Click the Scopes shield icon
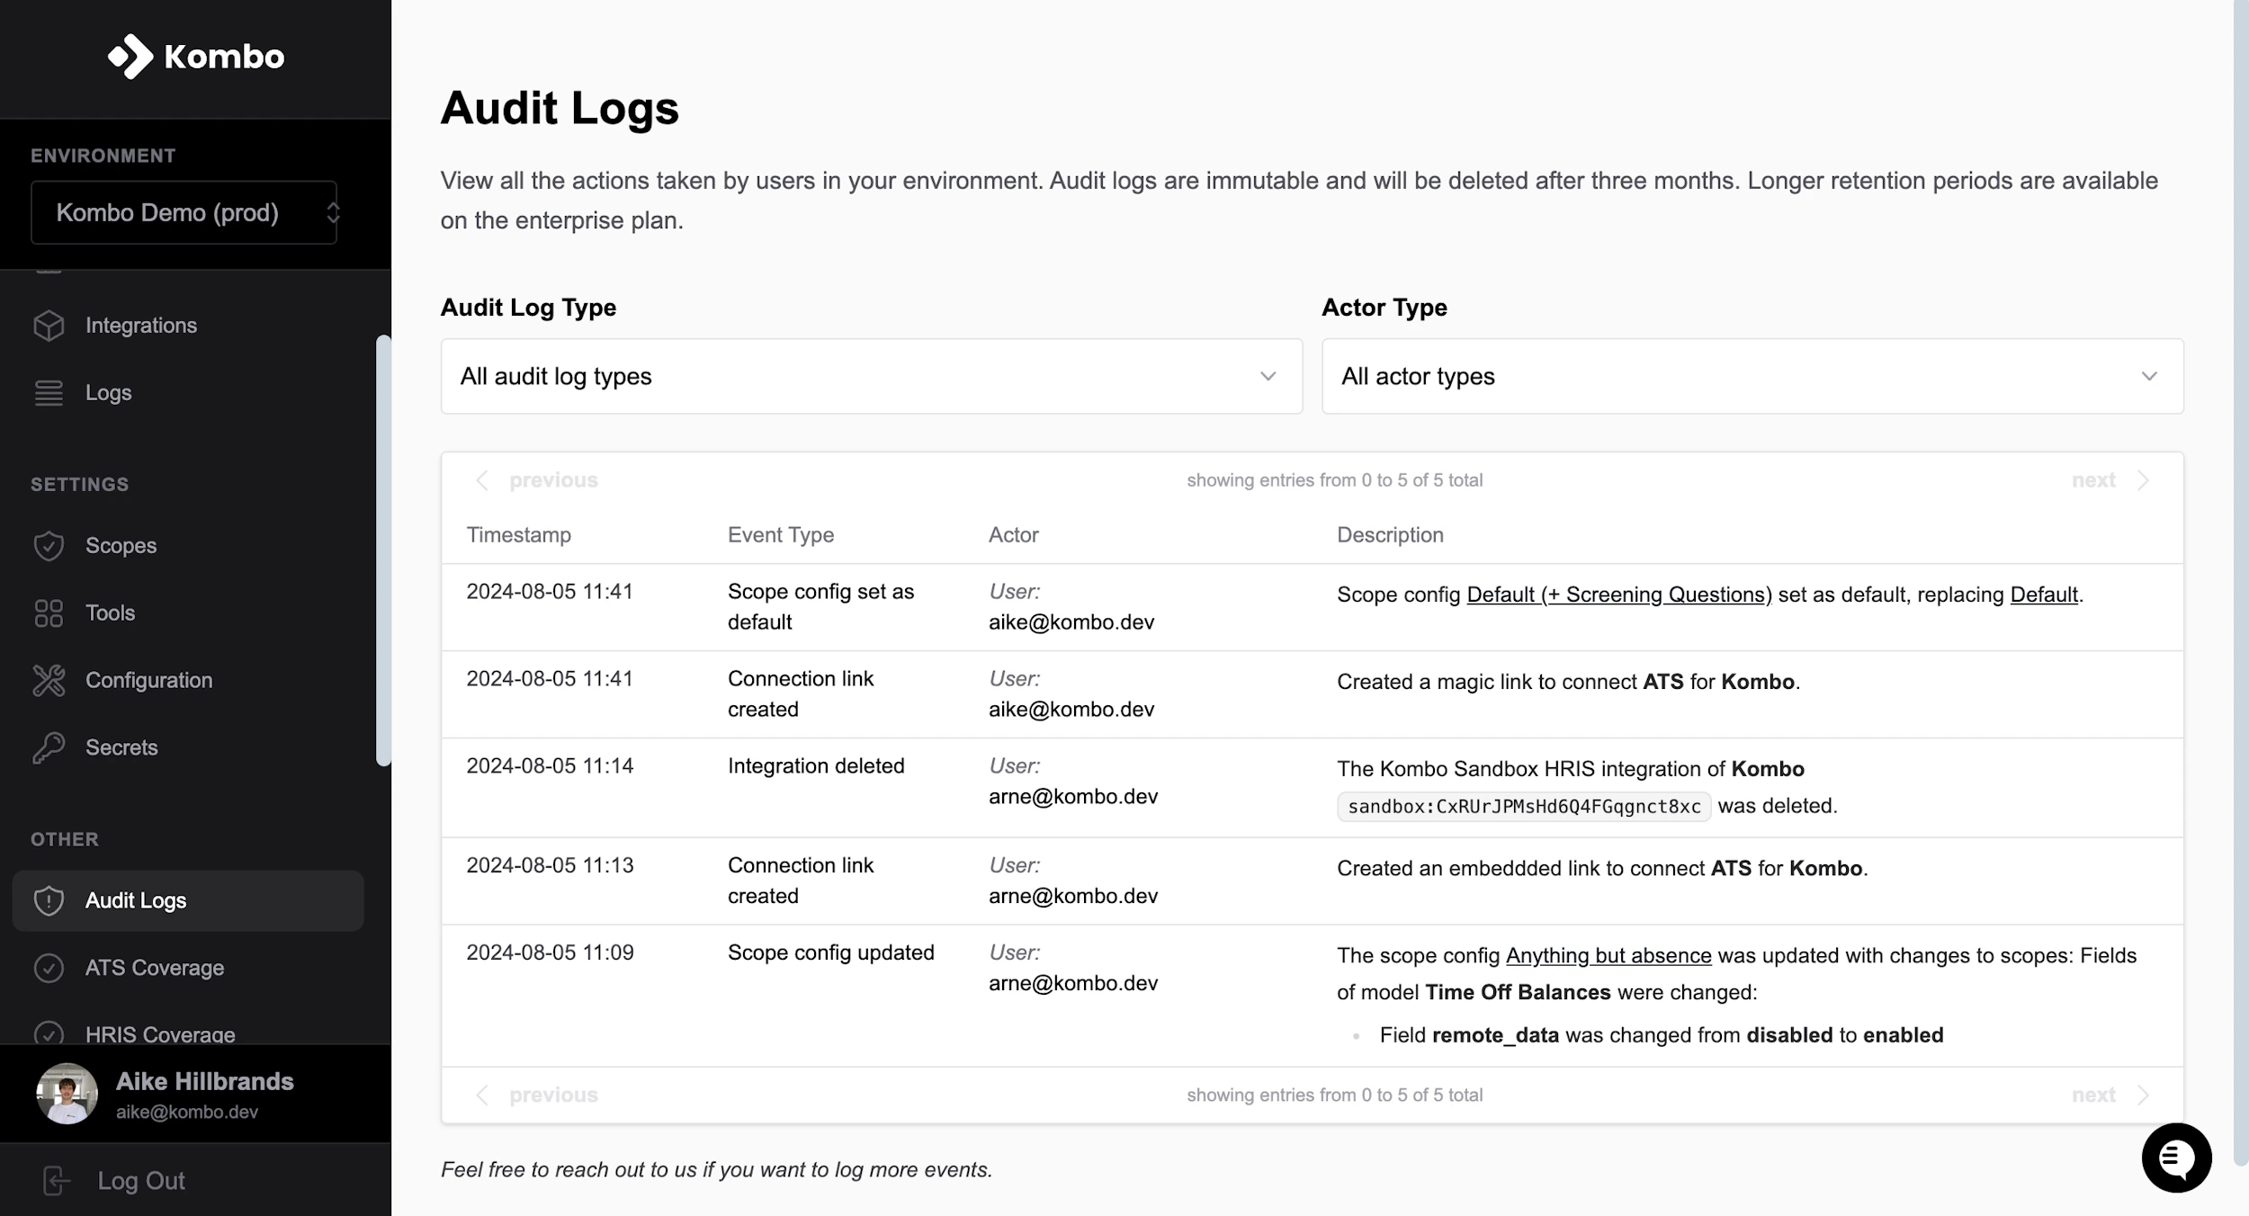This screenshot has height=1216, width=2249. tap(49, 545)
